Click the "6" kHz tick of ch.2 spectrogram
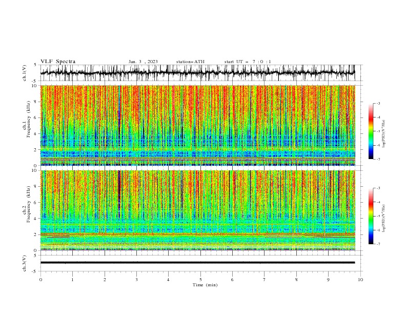Viewport: 406px width, 314px height. 36,203
